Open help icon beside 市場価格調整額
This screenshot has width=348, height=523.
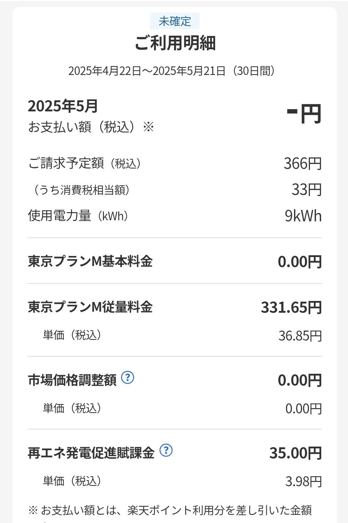[x=128, y=377]
